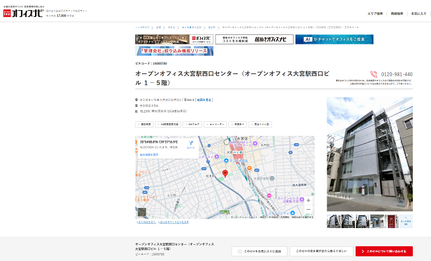Open the オフィスナビ office creation service banner
The height and width of the screenshot is (261, 431).
coord(174,39)
